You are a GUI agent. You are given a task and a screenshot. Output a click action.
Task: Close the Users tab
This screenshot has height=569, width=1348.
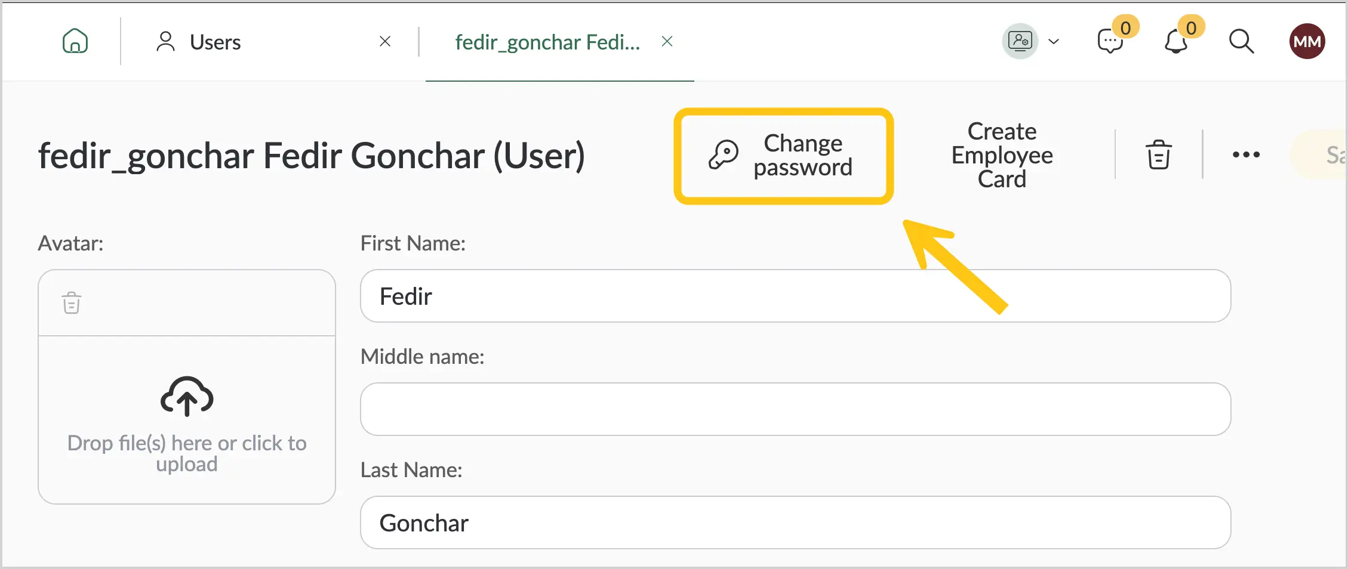tap(385, 41)
